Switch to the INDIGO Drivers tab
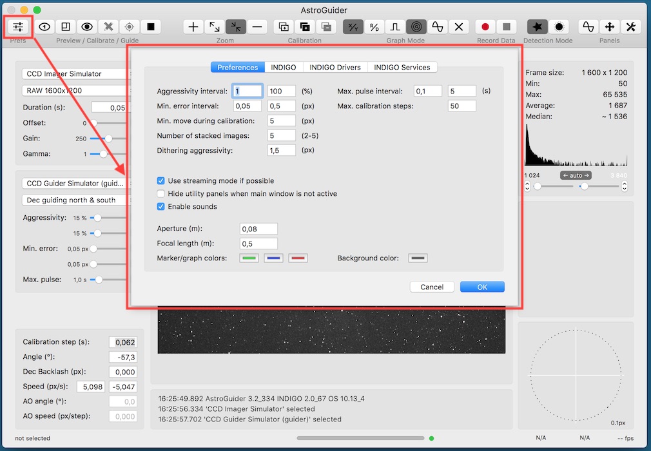The height and width of the screenshot is (451, 651). pyautogui.click(x=335, y=67)
